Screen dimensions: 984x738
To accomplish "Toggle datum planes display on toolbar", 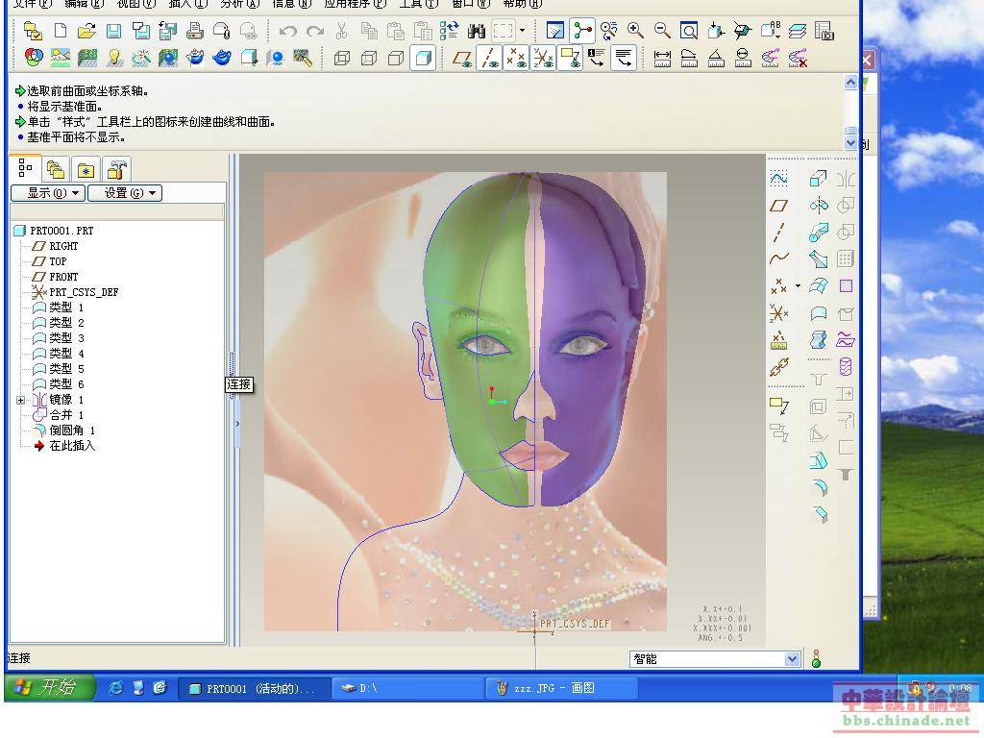I will 462,59.
